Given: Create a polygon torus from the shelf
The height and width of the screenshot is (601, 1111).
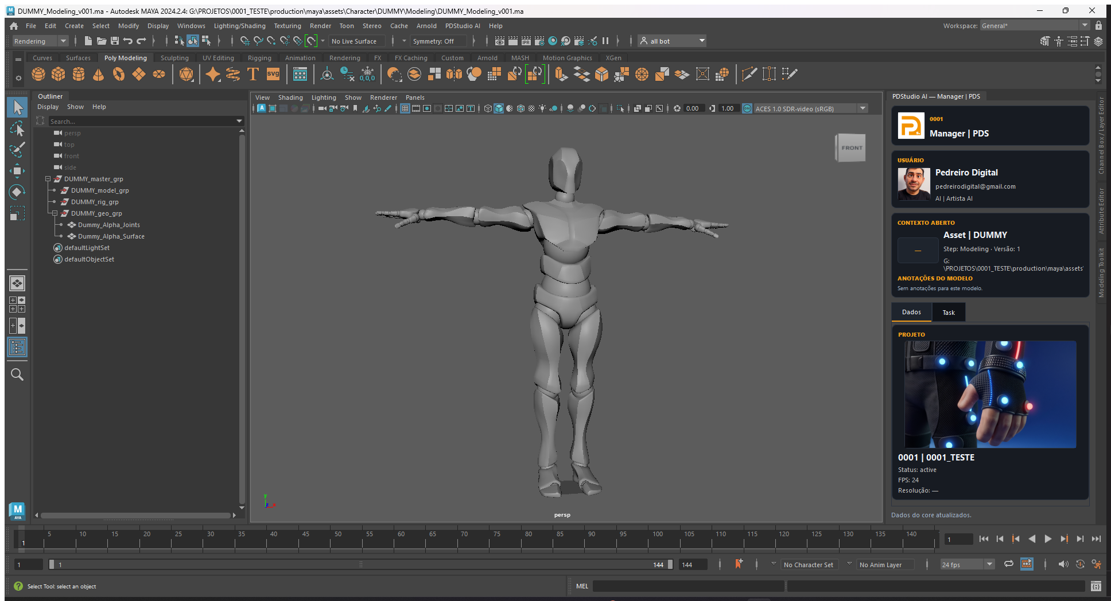Looking at the screenshot, I should (x=119, y=74).
